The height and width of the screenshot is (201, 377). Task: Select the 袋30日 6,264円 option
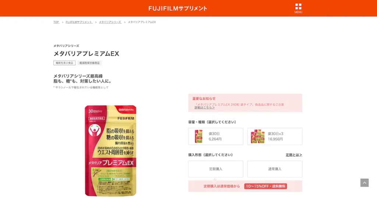[x=216, y=136]
